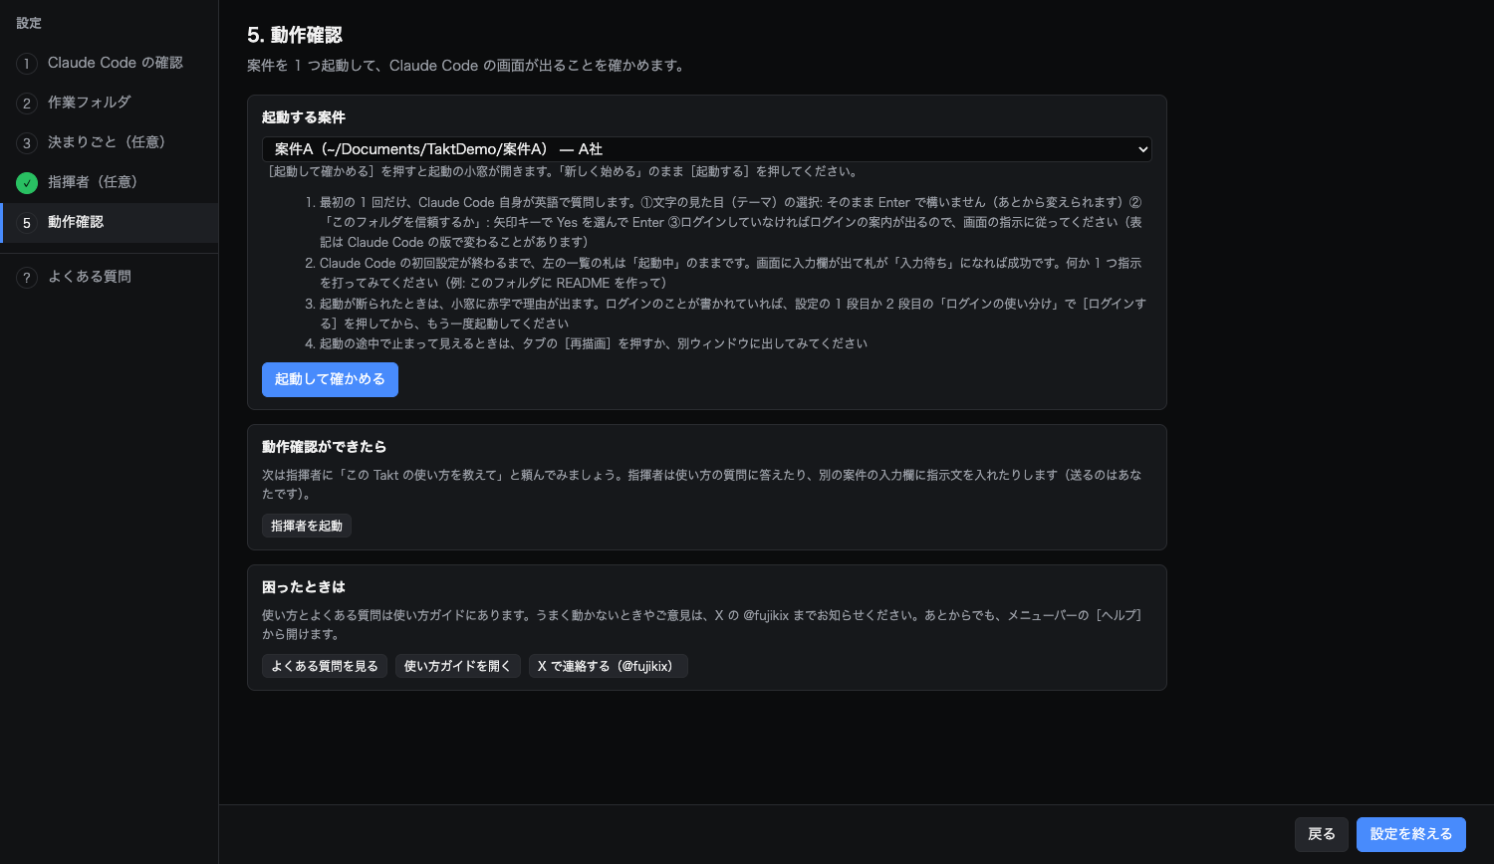Click the circled number 1 step icon

click(27, 64)
